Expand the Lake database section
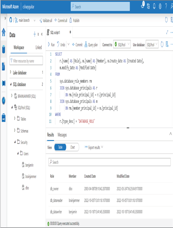The width and height of the screenshot is (173, 228). click(x=11, y=72)
